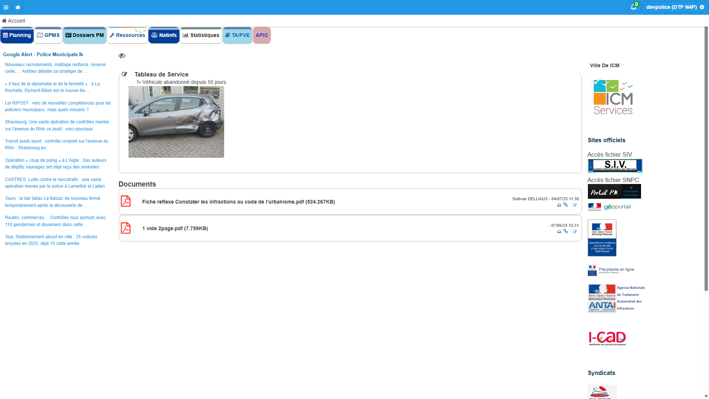Open notifications bell with 0 badge
Screen dimensions: 709x399
(634, 7)
